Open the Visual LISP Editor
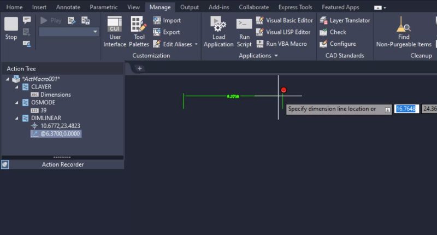This screenshot has height=235, width=437. [x=283, y=32]
